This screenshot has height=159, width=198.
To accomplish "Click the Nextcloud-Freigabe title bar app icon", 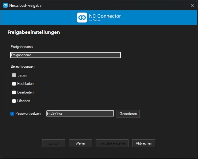I will click(x=5, y=5).
